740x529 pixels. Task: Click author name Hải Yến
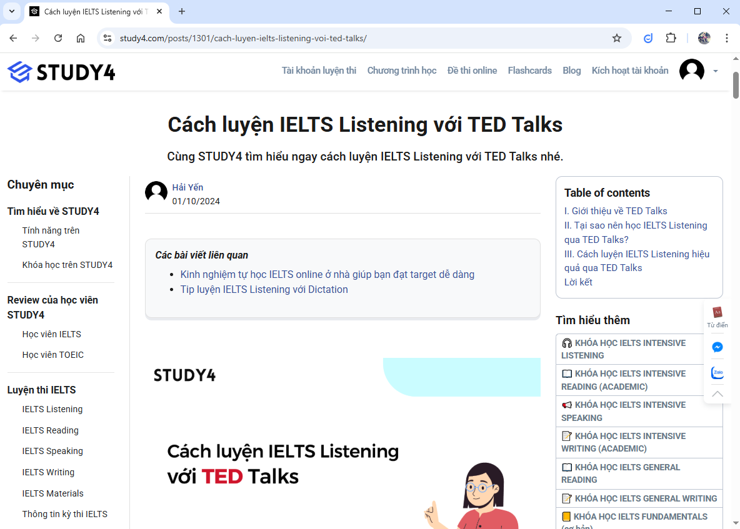pyautogui.click(x=187, y=187)
